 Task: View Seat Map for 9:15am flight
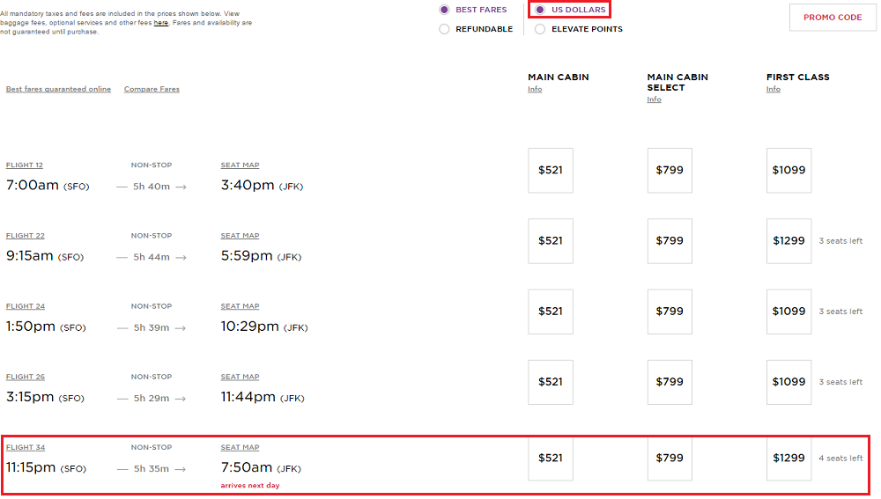pyautogui.click(x=240, y=236)
